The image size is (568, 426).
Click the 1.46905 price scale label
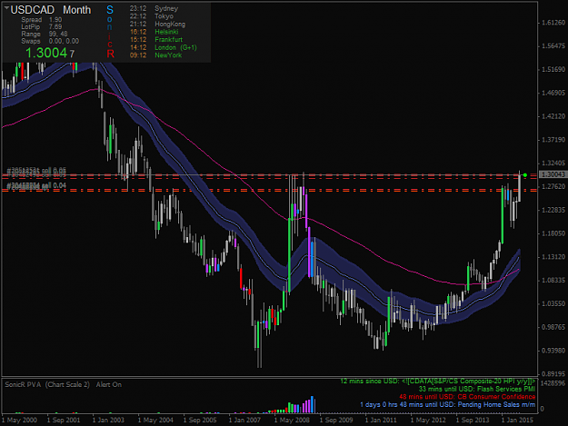point(553,93)
